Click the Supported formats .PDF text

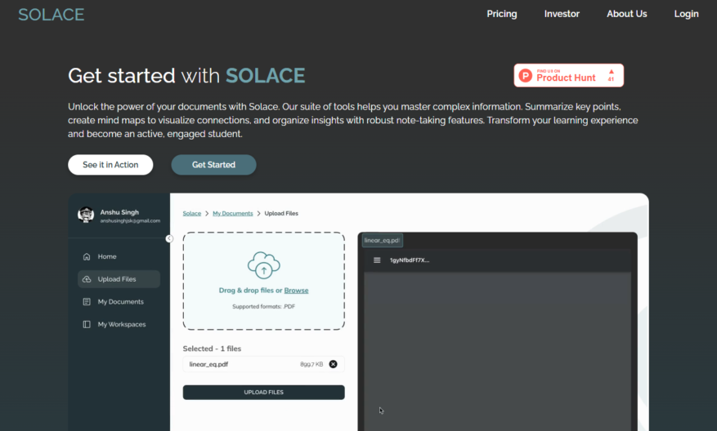264,306
